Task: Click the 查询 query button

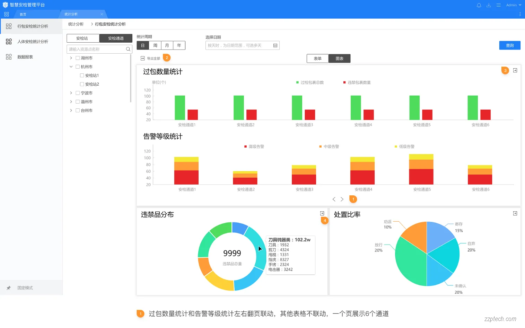Action: (509, 45)
